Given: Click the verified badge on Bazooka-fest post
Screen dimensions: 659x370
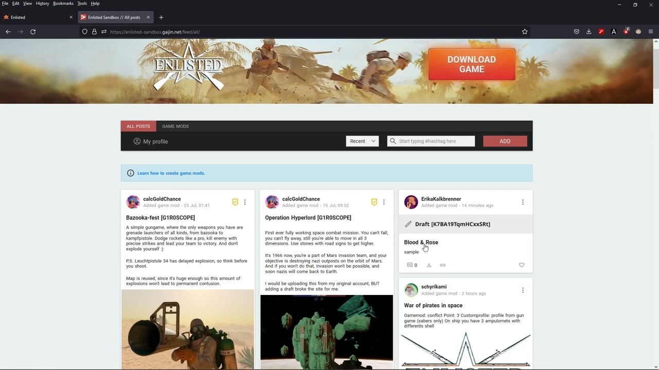Looking at the screenshot, I should pyautogui.click(x=235, y=202).
